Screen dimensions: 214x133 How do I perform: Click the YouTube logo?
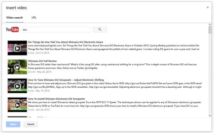coord(12,30)
